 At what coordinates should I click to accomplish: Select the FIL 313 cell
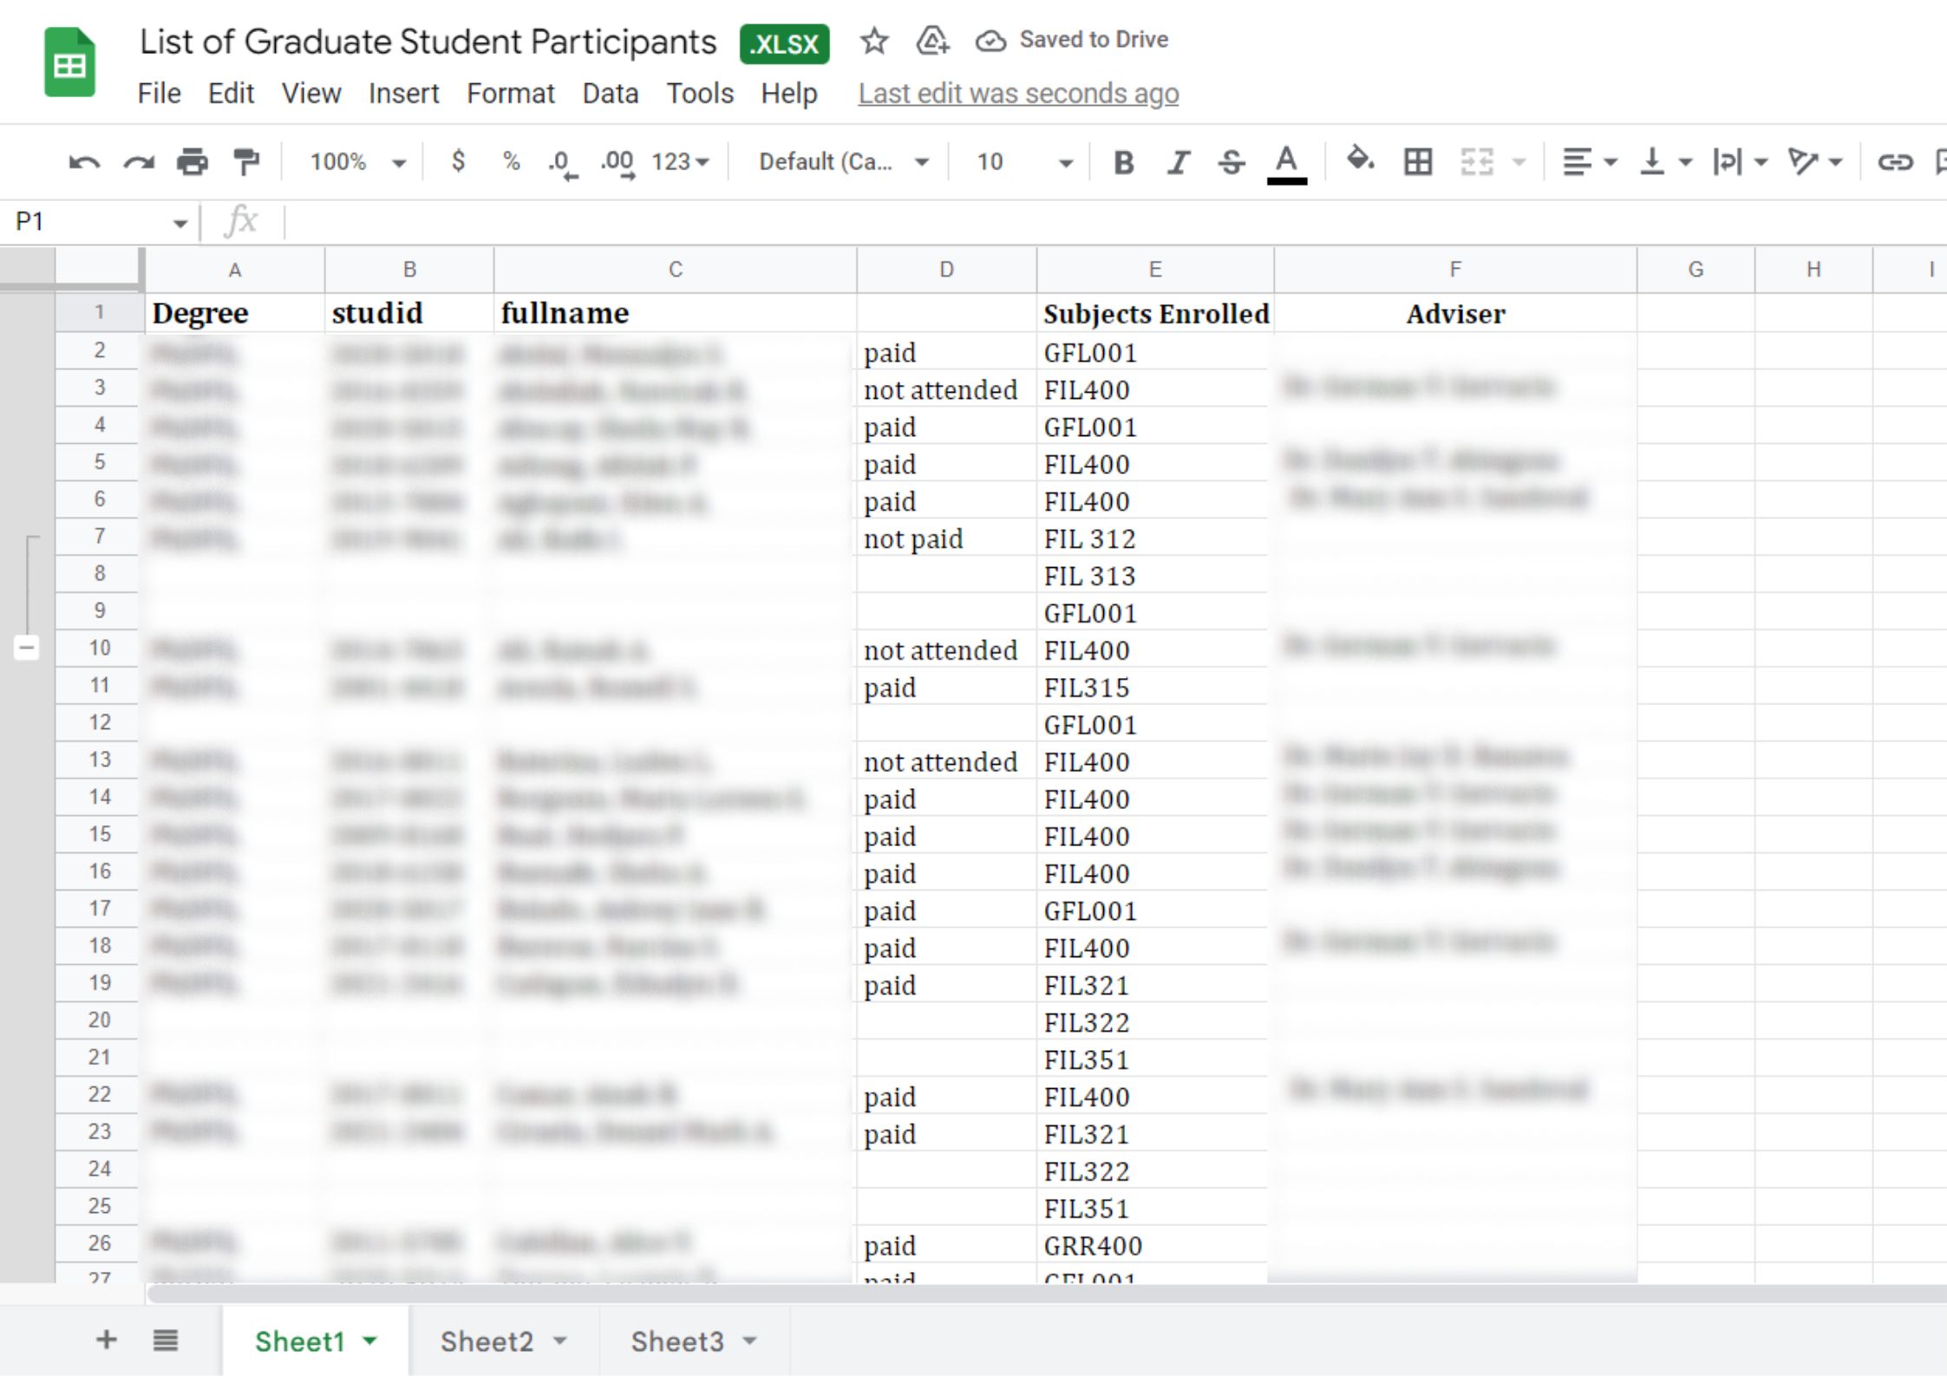point(1155,575)
